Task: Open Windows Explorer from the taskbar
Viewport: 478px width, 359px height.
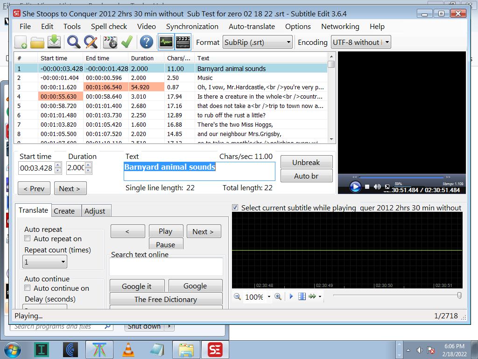Action: [x=186, y=350]
